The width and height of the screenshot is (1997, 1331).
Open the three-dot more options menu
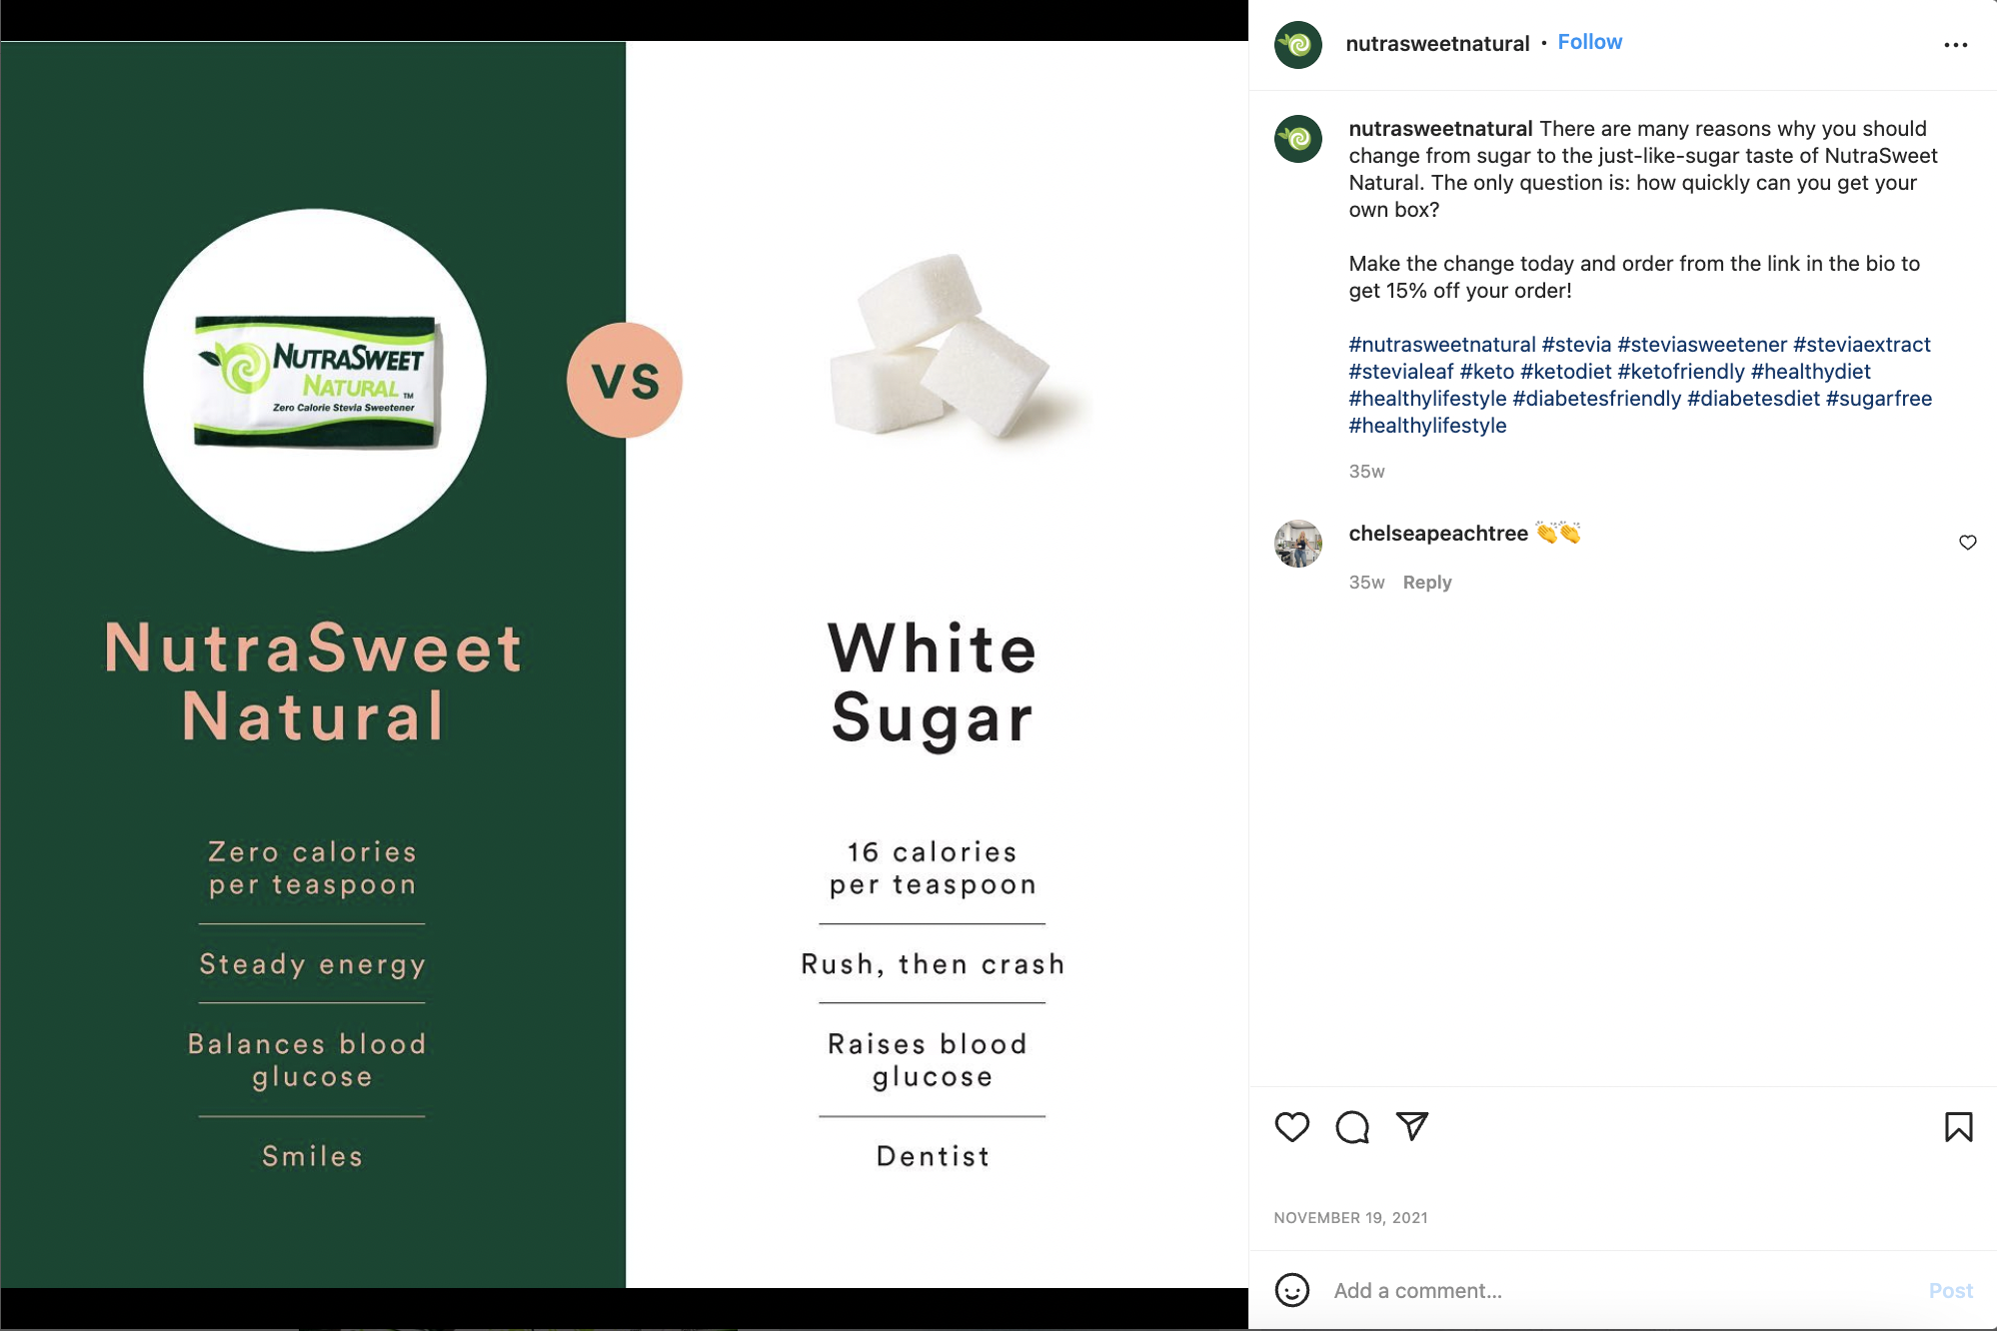[x=1955, y=45]
